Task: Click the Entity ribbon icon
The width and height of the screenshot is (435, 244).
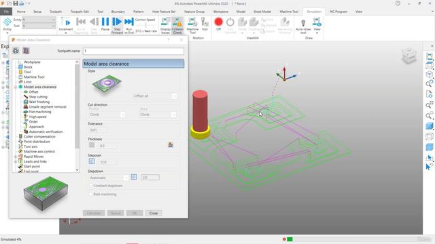Action: 7,24
